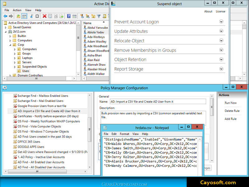Open the Format menu in Notepad

tap(124, 134)
